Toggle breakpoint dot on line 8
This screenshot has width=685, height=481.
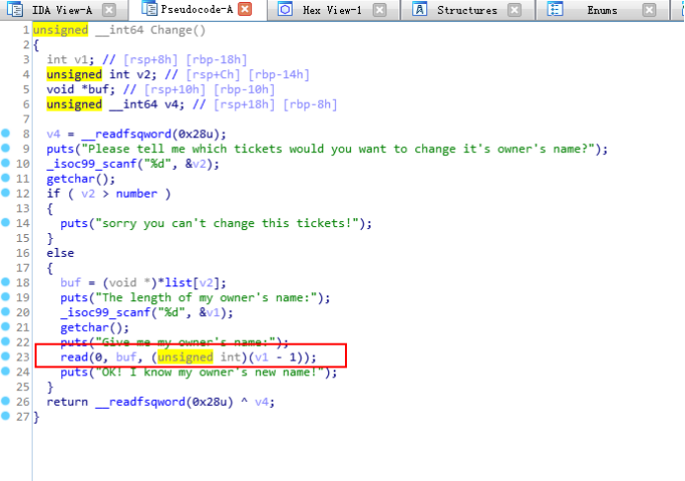point(6,133)
